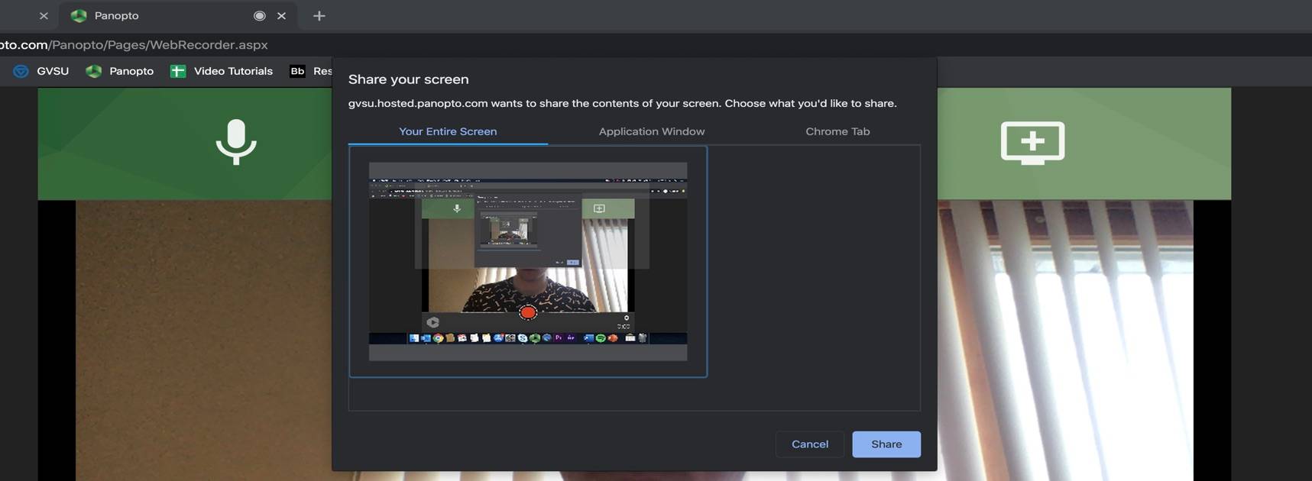Image resolution: width=1312 pixels, height=481 pixels.
Task: Click the microphone audio source icon
Action: click(x=236, y=142)
